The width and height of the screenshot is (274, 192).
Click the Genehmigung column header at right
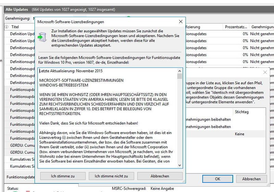[x=262, y=27]
